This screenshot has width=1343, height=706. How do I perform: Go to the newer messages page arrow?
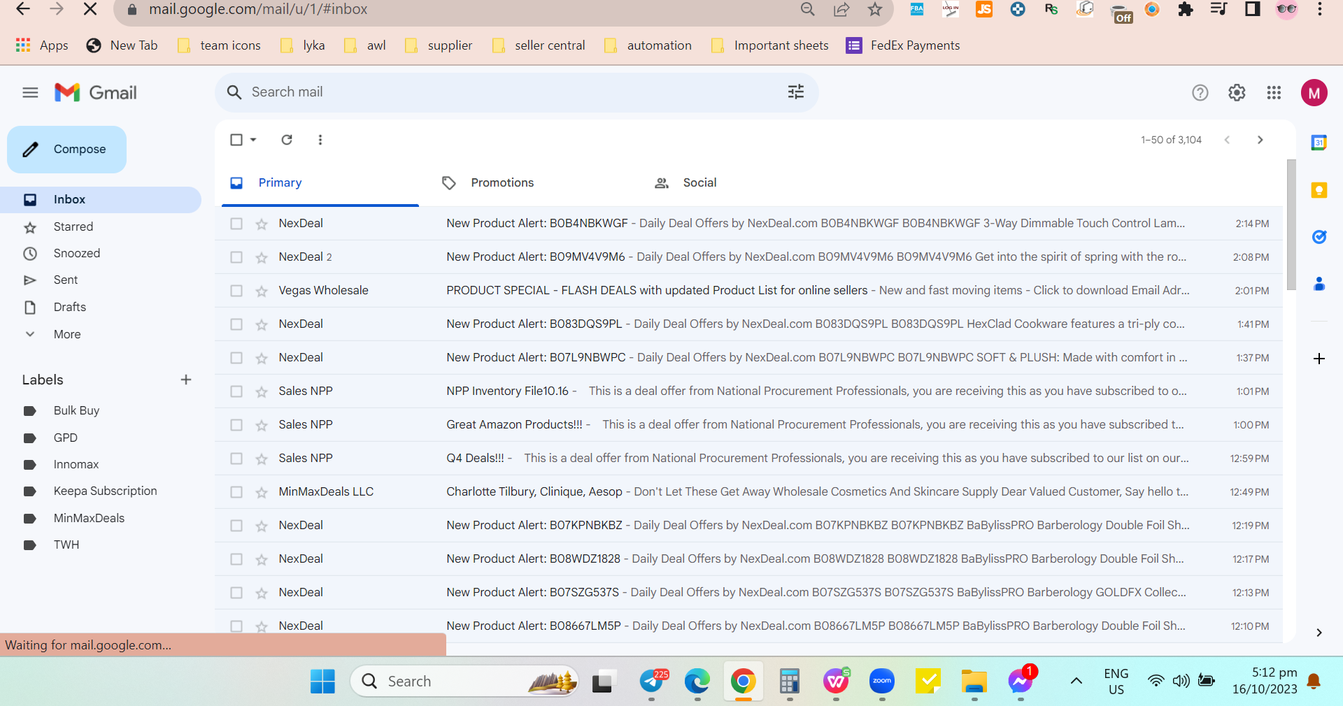[x=1227, y=140]
